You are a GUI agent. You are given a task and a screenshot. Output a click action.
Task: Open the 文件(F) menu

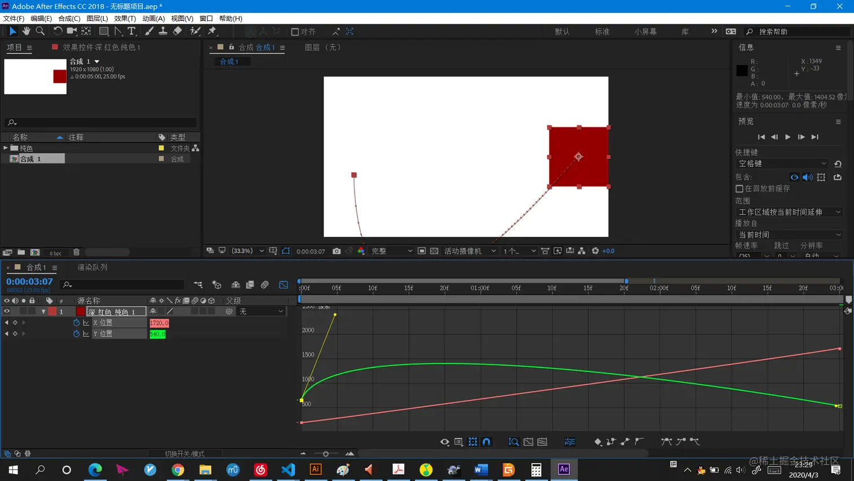(x=14, y=18)
